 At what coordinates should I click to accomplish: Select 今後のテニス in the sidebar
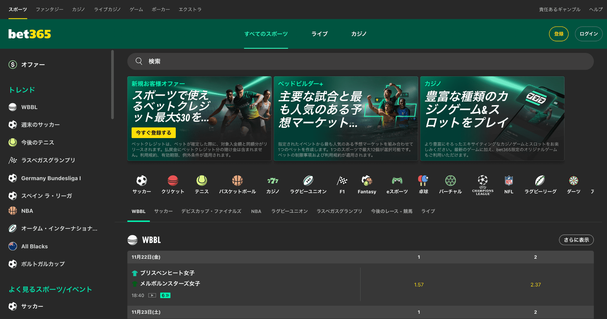point(38,143)
